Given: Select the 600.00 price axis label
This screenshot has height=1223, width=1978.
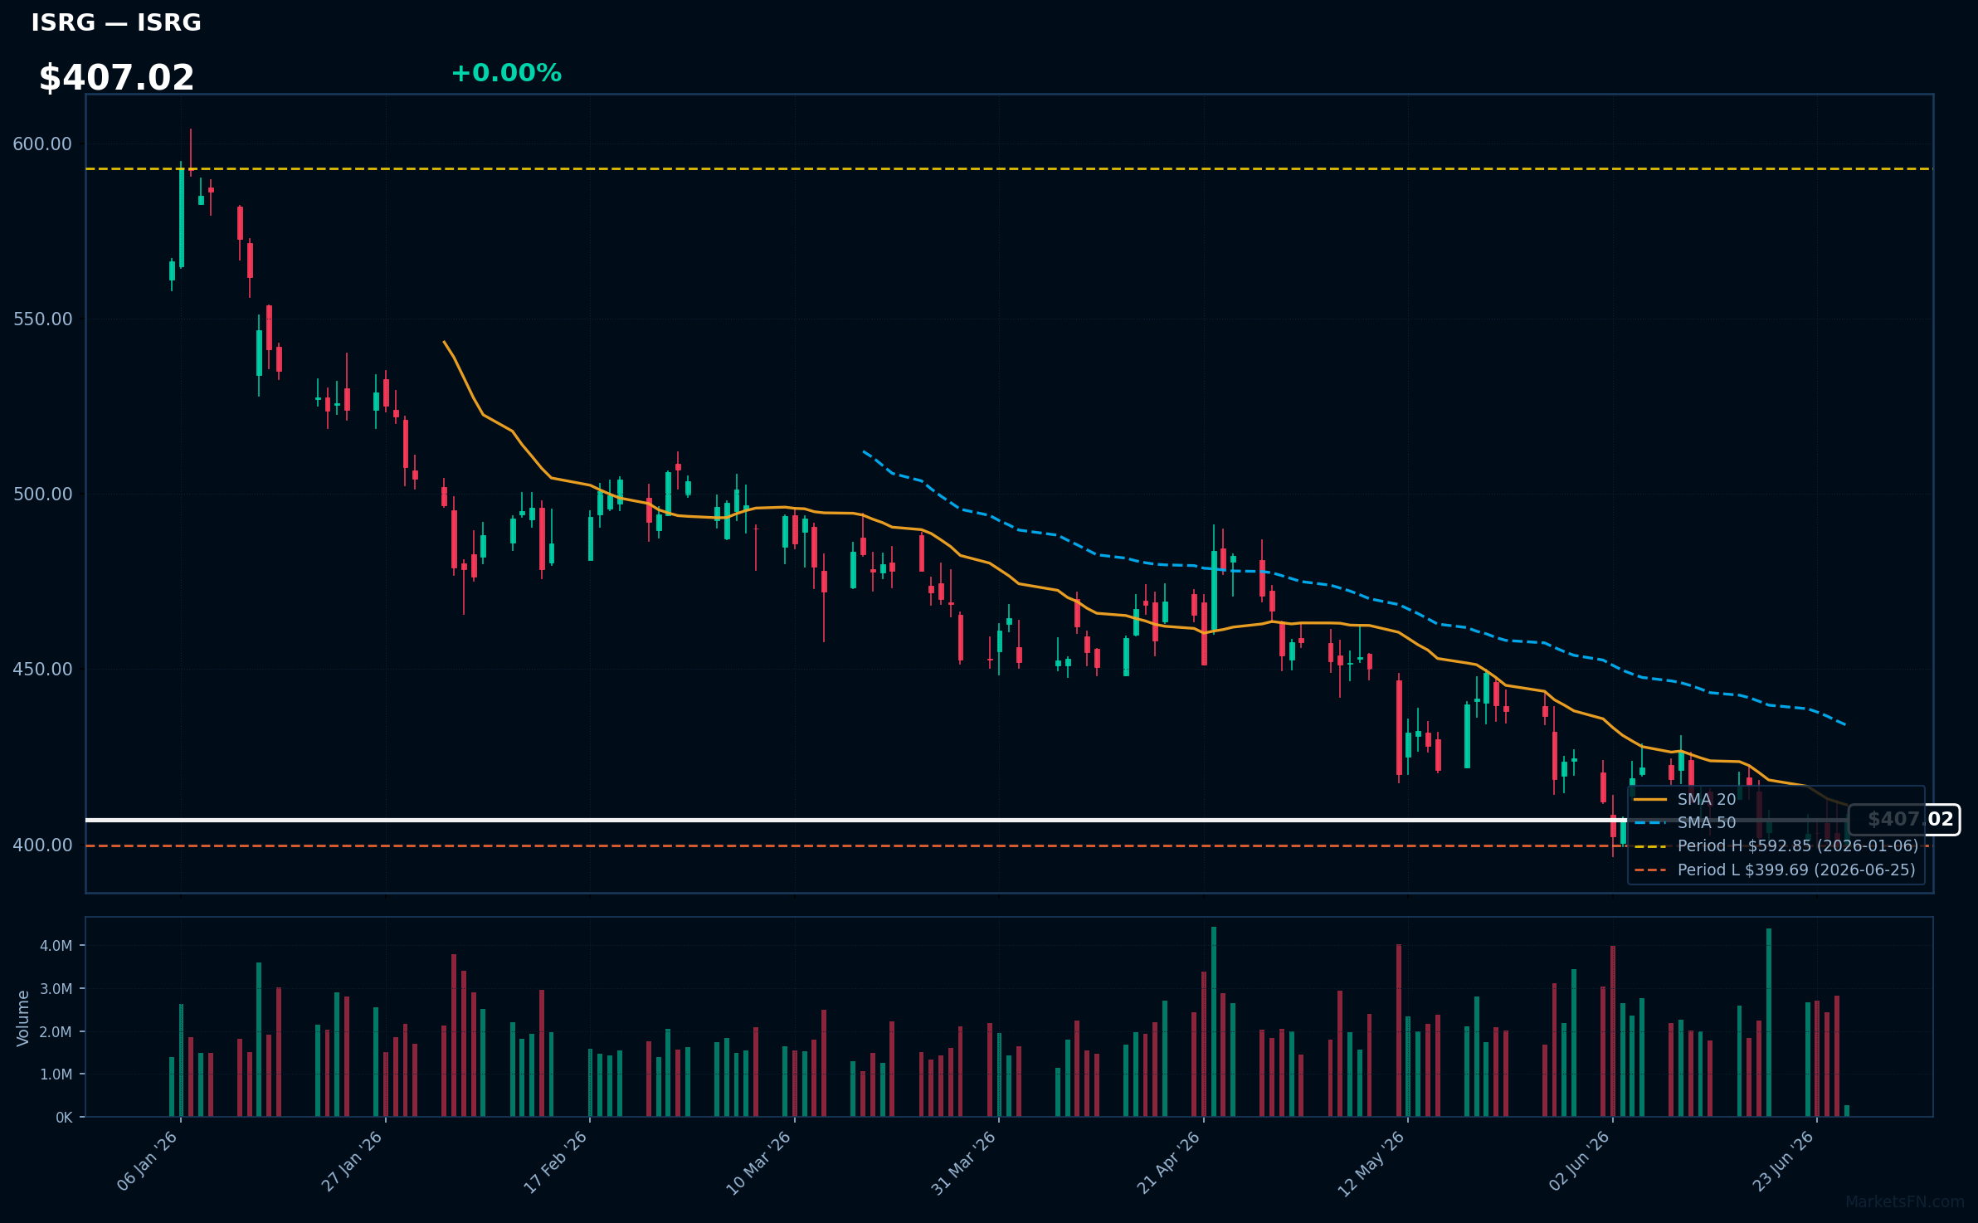Looking at the screenshot, I should pyautogui.click(x=42, y=144).
